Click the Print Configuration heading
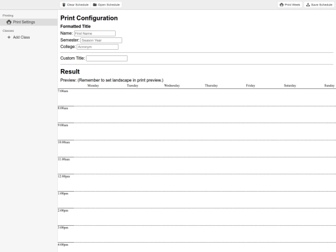Viewport: 336px width, 252px height. coord(89,18)
